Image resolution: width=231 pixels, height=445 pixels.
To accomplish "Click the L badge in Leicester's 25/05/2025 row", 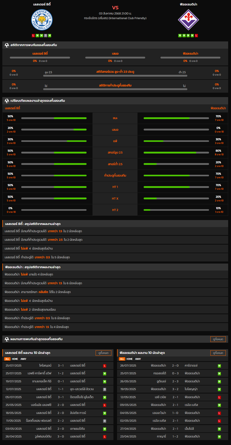I will [x=105, y=405].
